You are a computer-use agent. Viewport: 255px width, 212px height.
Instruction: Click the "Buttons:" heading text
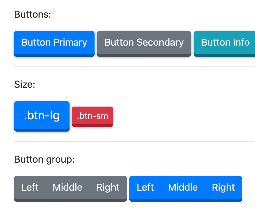33,14
